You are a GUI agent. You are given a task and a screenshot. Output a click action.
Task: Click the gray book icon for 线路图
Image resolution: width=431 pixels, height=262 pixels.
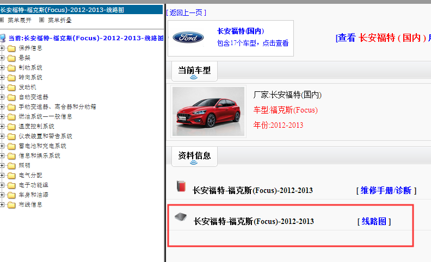coord(181,217)
